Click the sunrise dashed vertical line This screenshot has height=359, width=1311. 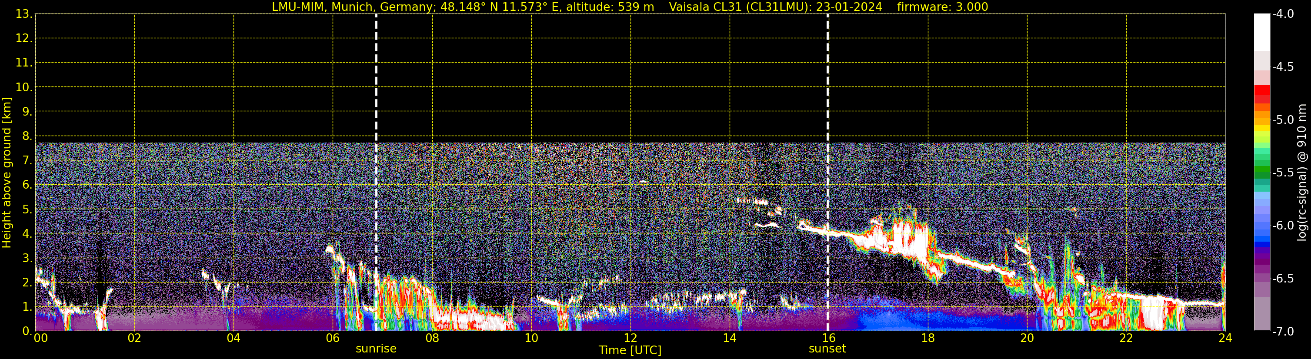376,173
